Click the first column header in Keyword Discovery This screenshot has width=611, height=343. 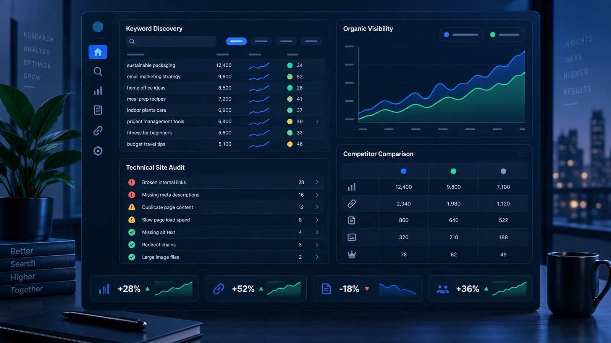click(x=136, y=54)
